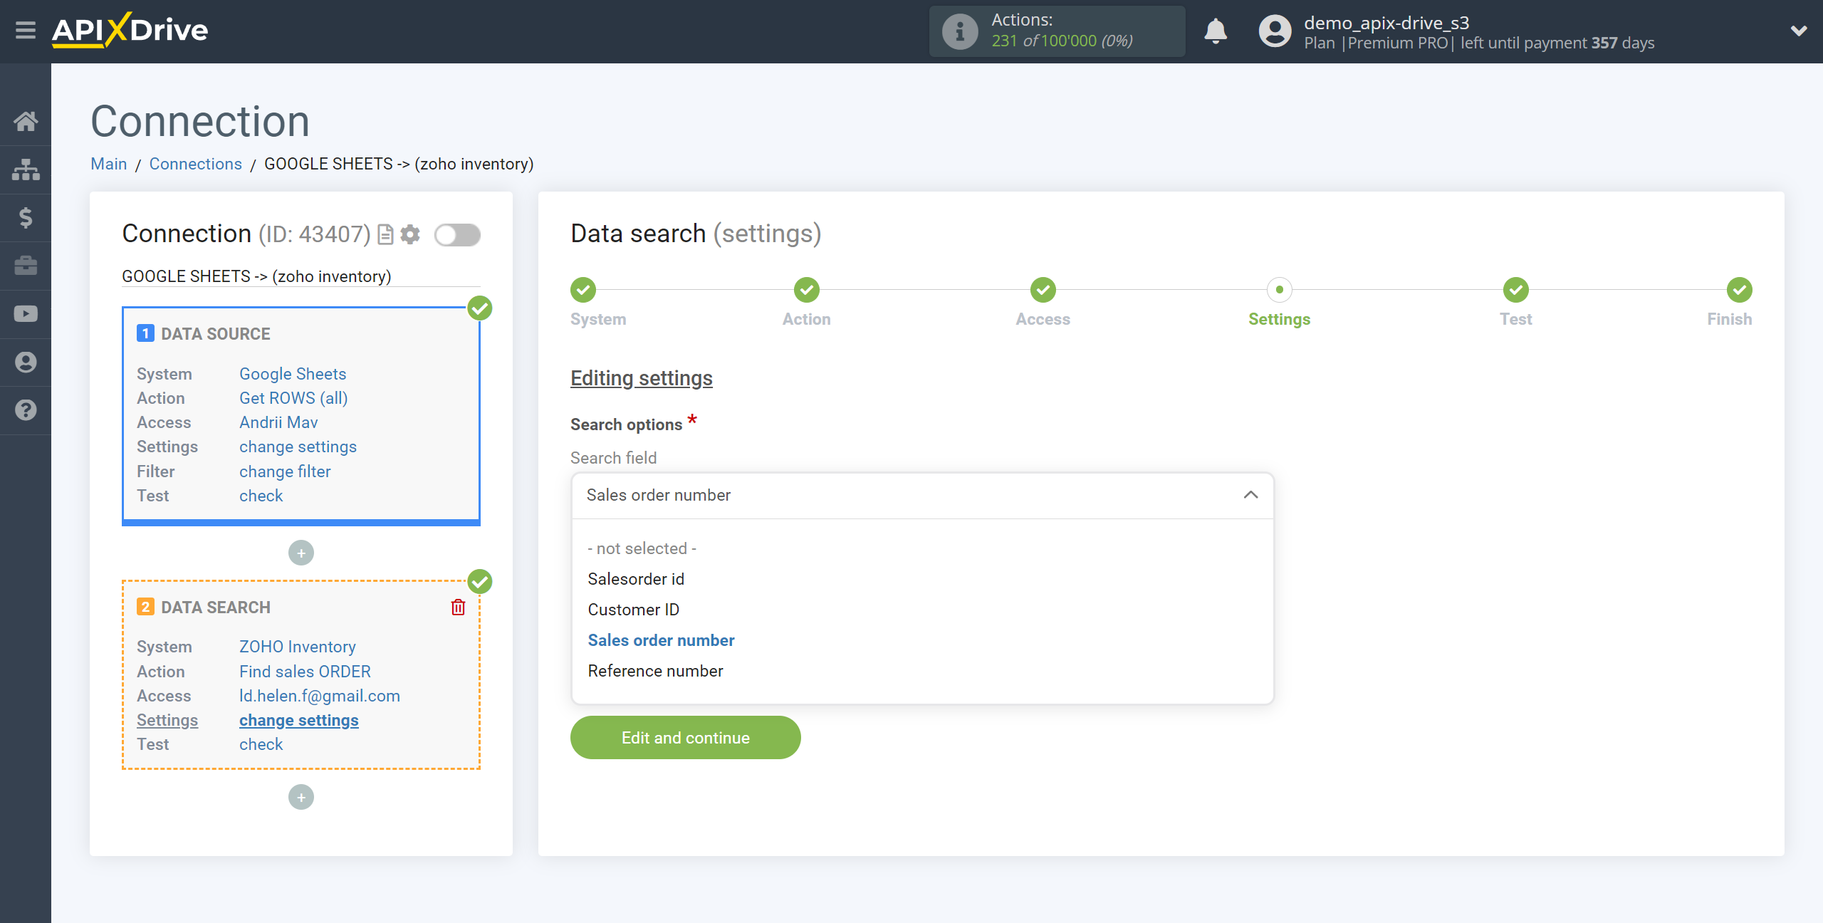Add a block below Data Search

point(301,797)
